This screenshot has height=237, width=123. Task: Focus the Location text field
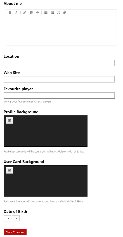click(59, 63)
